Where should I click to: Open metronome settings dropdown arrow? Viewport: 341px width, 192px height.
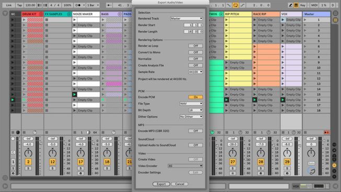[84, 5]
